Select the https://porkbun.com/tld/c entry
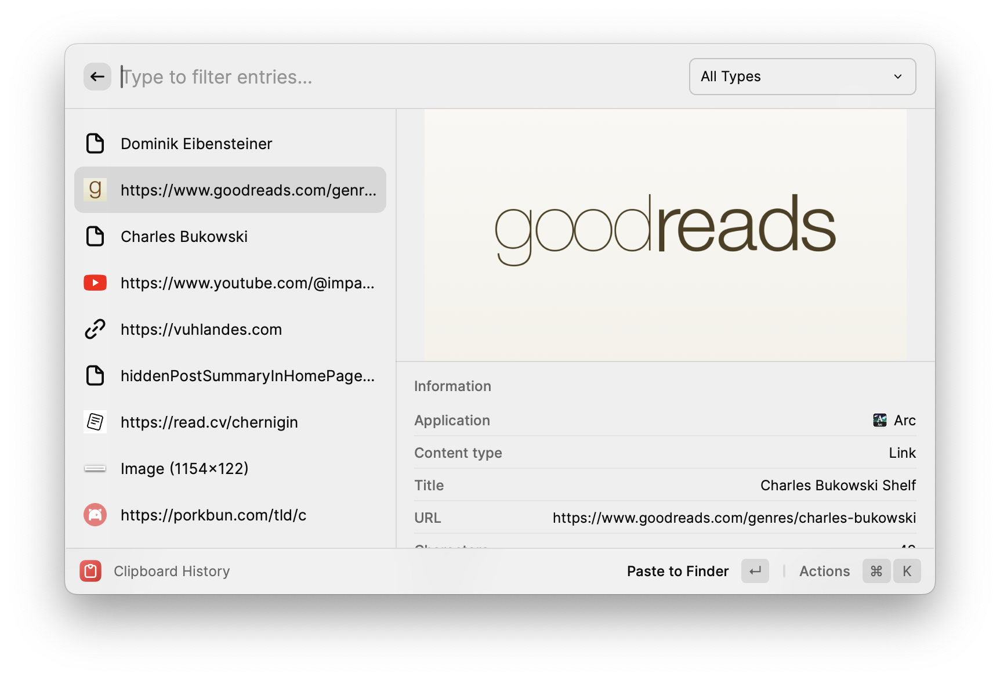1000x680 pixels. 230,515
